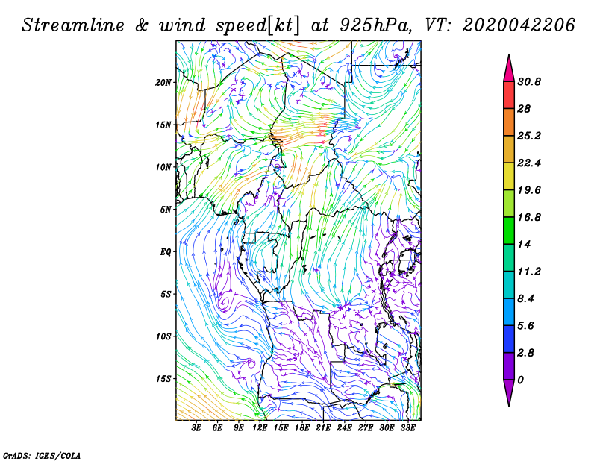Image resolution: width=597 pixels, height=461 pixels.
Task: Select the red colorbar segment below 30.8
Action: pyautogui.click(x=509, y=95)
